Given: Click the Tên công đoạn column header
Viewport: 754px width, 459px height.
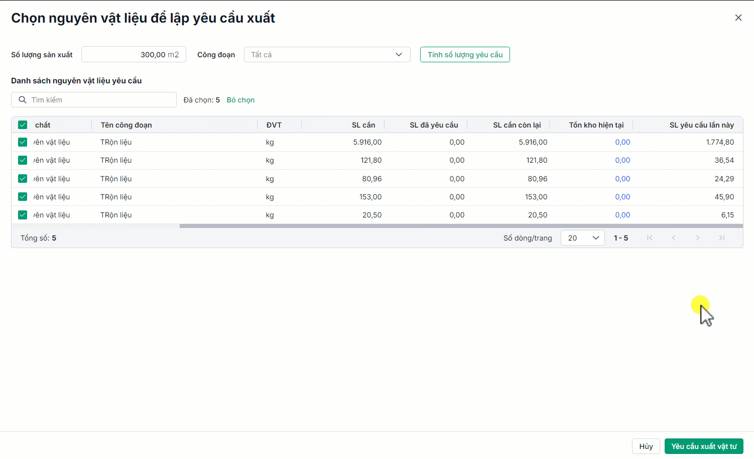Looking at the screenshot, I should [x=126, y=125].
